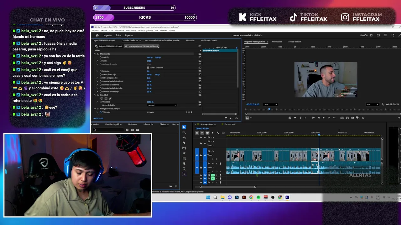
Task: Toggle the Escala uniforme checkbox
Action: tap(148, 67)
